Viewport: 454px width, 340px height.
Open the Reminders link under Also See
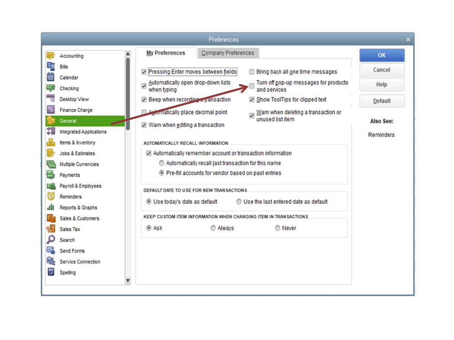(381, 135)
